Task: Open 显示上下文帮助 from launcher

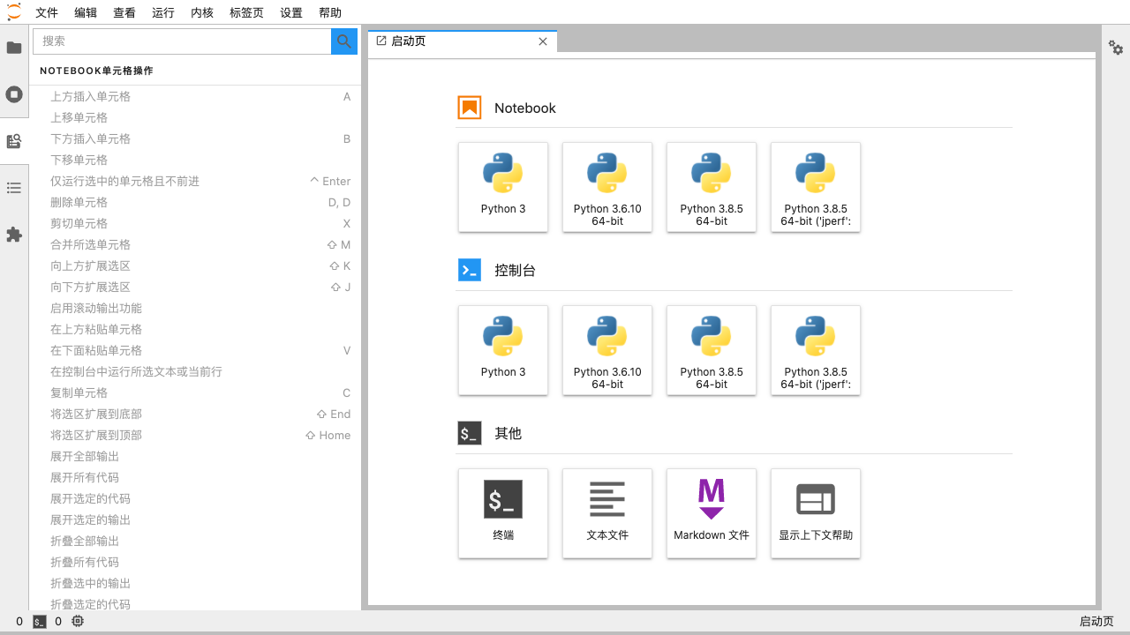Action: tap(815, 513)
